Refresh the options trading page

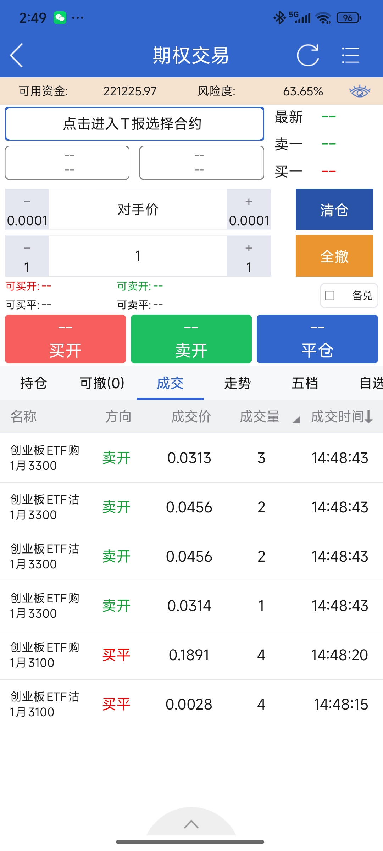click(x=307, y=55)
